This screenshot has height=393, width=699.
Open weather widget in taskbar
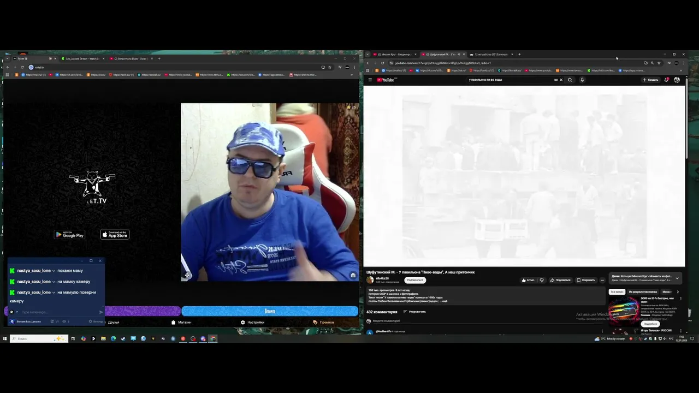[610, 338]
